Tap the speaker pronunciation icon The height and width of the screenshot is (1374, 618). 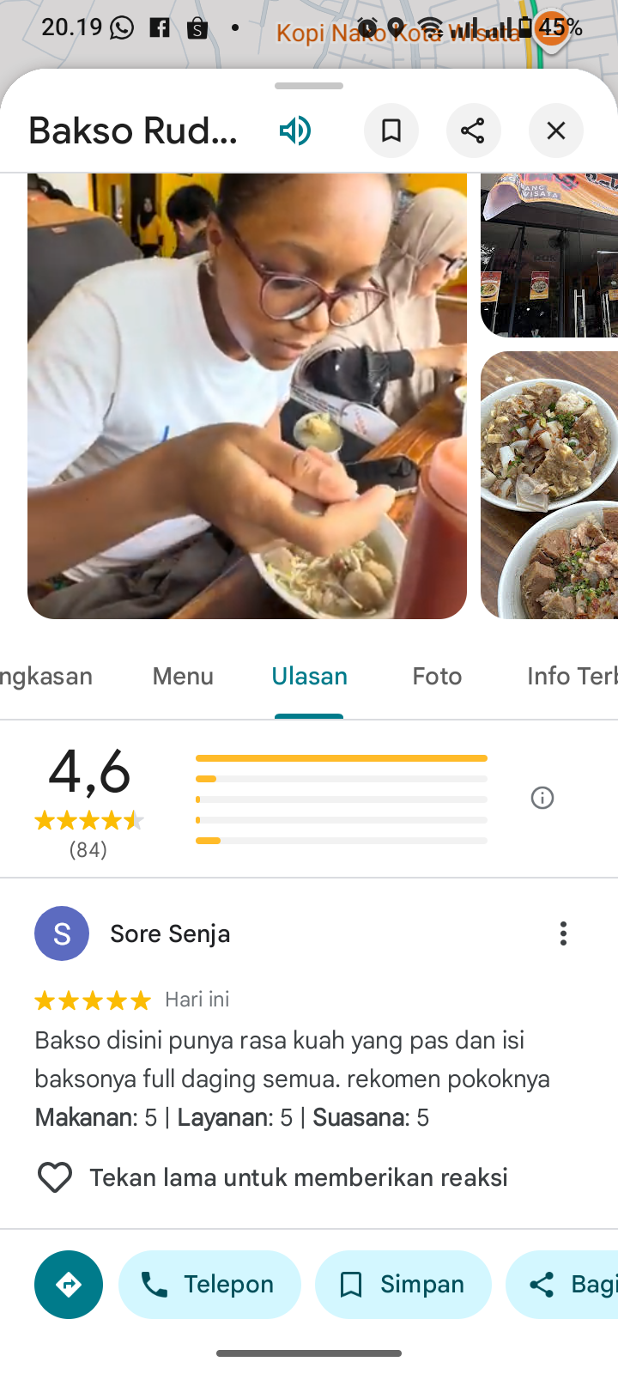point(294,131)
